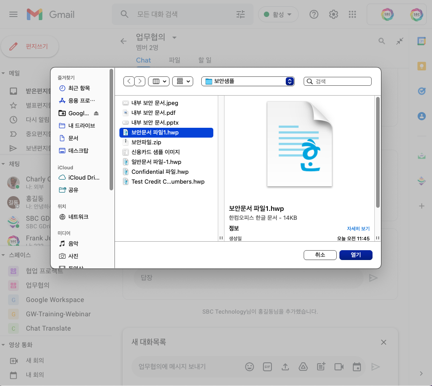This screenshot has height=386, width=432.
Task: Open Gmail main menu hamburger icon
Action: [13, 14]
